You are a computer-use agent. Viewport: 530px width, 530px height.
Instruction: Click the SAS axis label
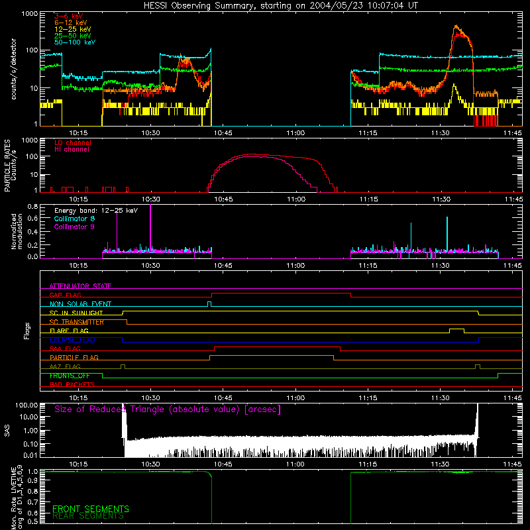point(7,431)
